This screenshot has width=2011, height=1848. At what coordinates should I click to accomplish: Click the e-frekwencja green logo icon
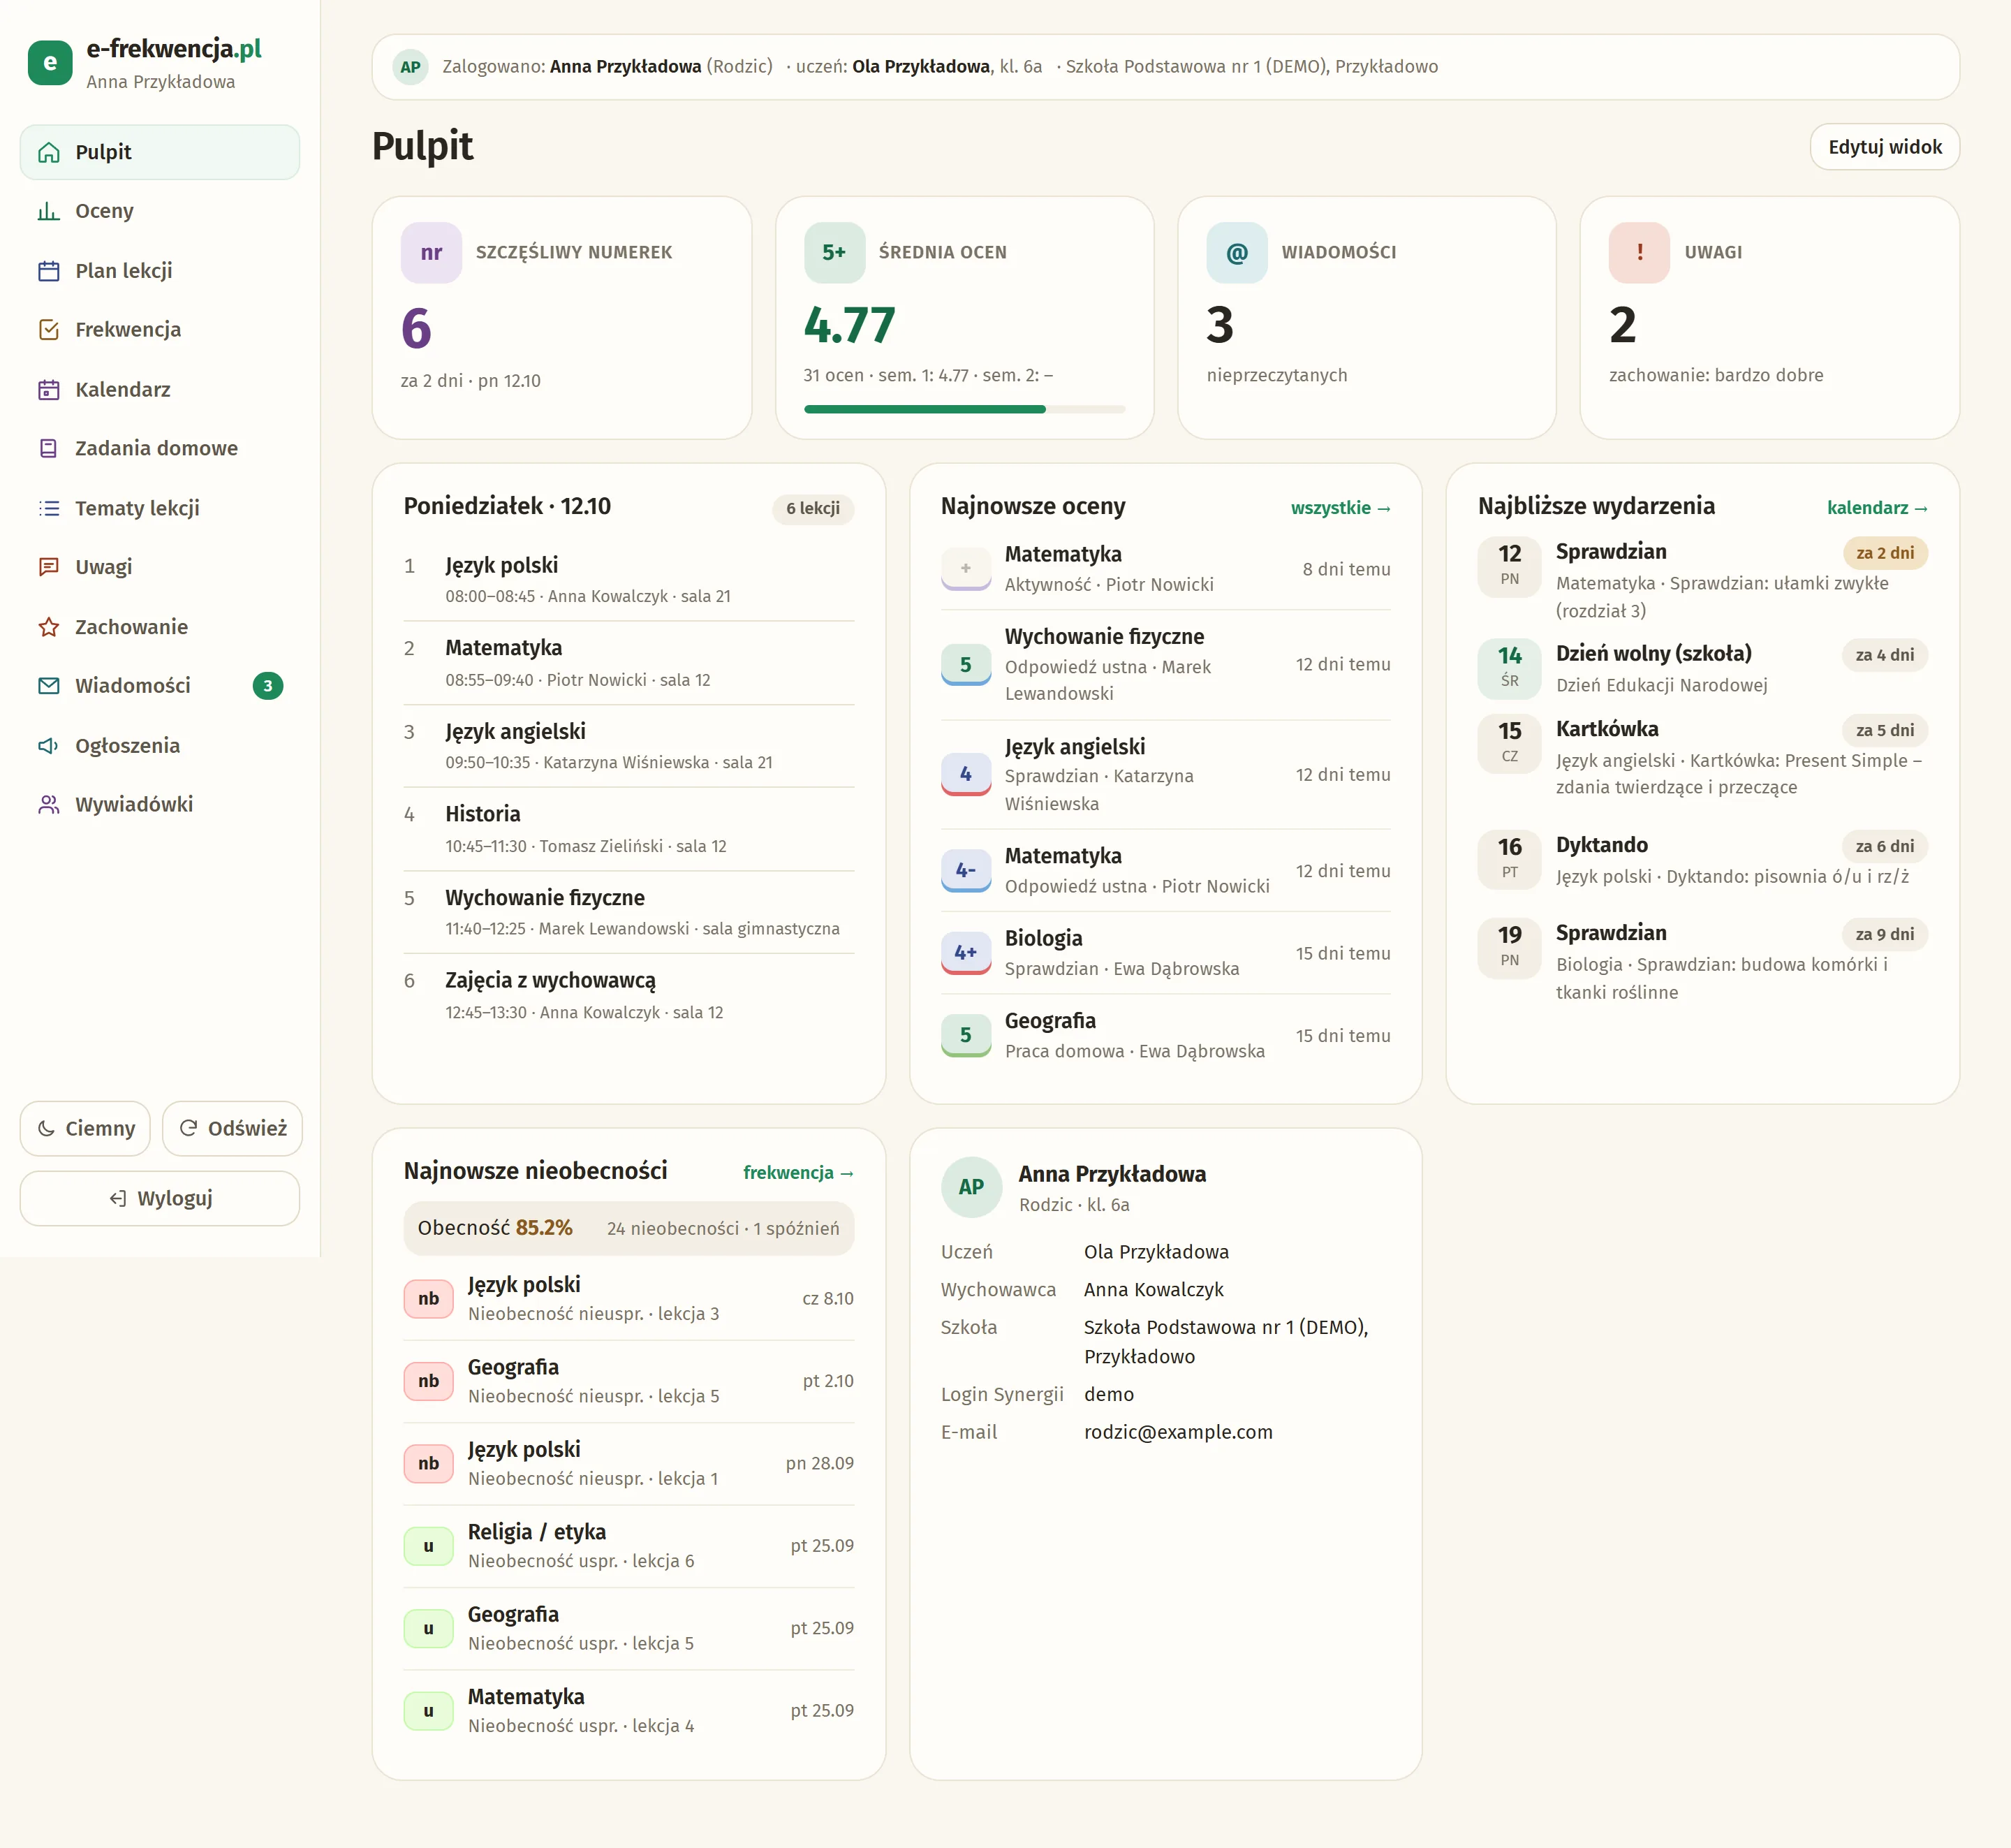tap(50, 63)
